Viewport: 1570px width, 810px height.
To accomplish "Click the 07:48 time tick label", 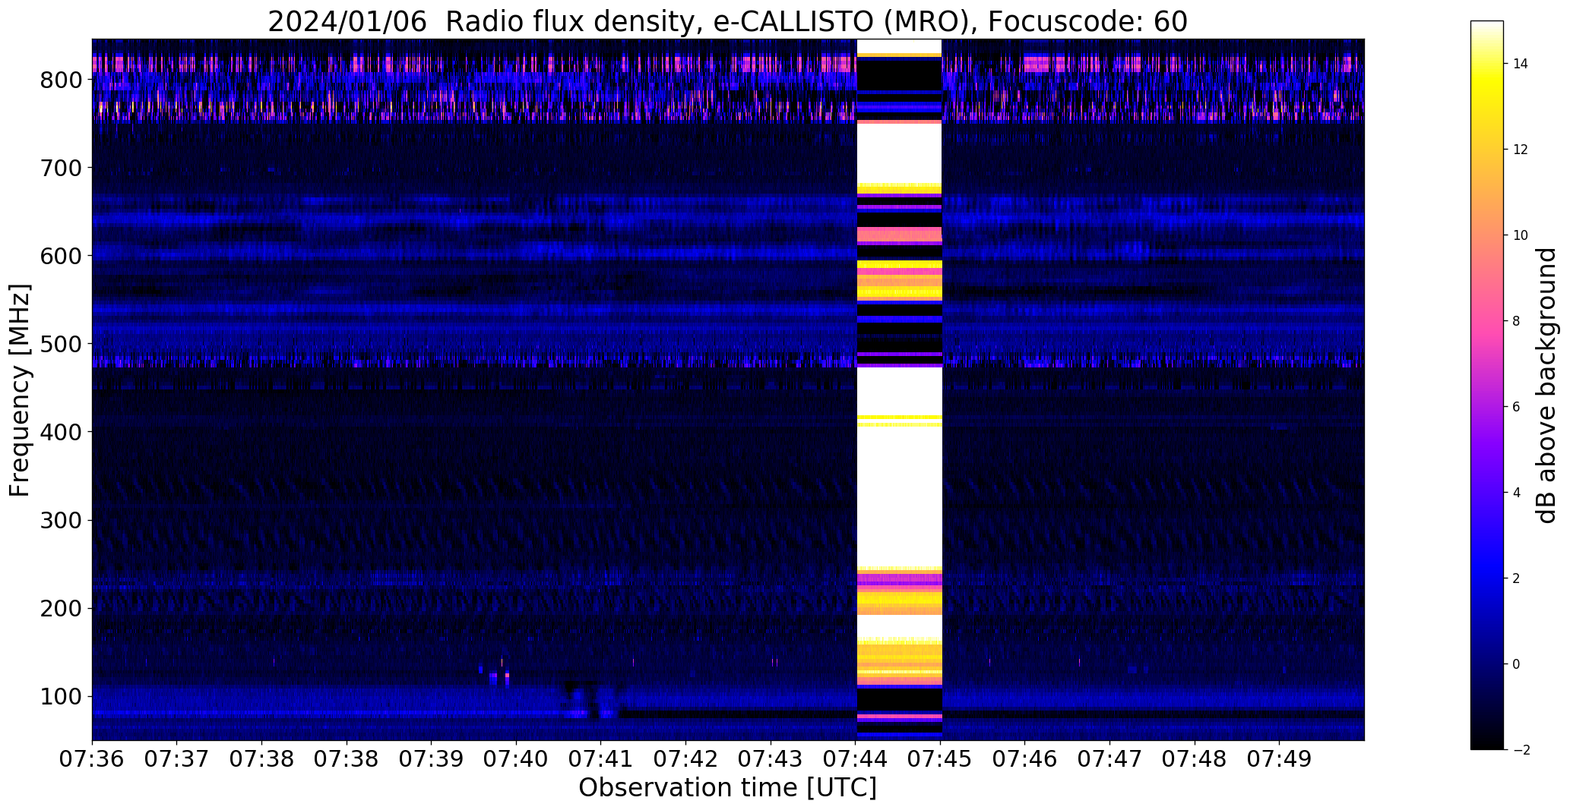I will tap(1195, 759).
